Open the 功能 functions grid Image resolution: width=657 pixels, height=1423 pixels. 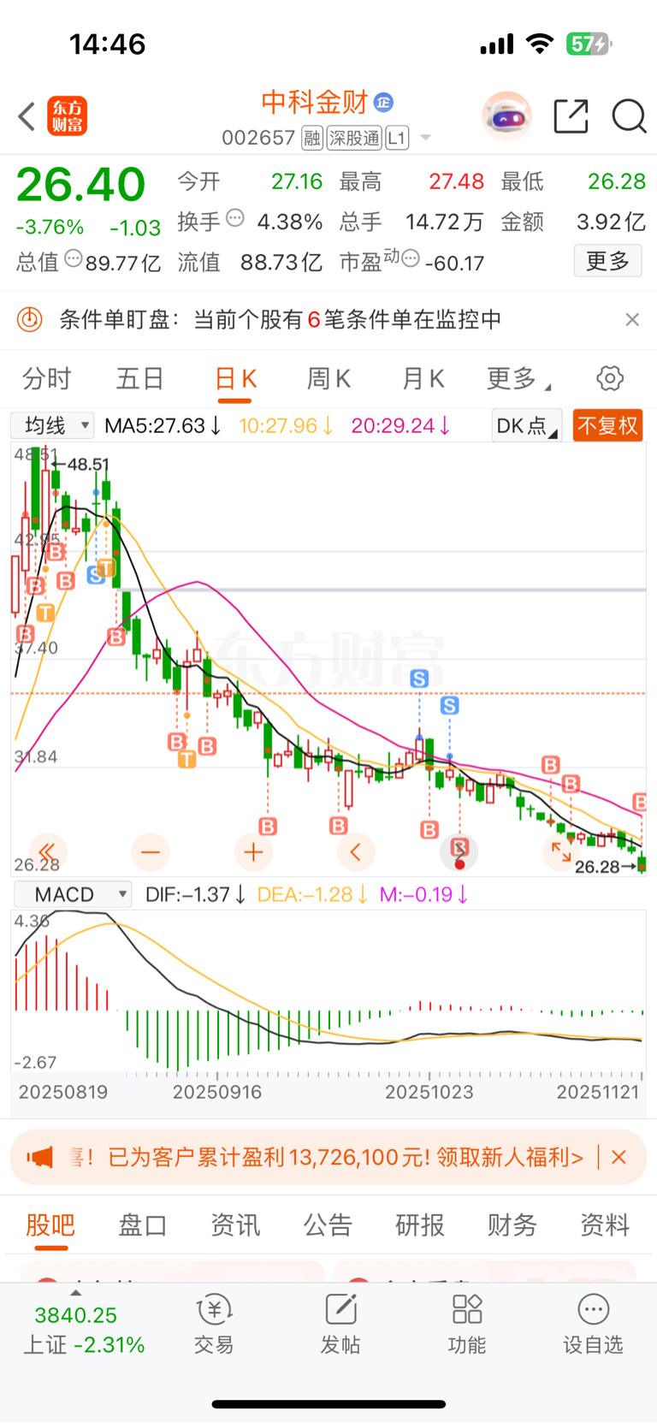(x=467, y=1325)
